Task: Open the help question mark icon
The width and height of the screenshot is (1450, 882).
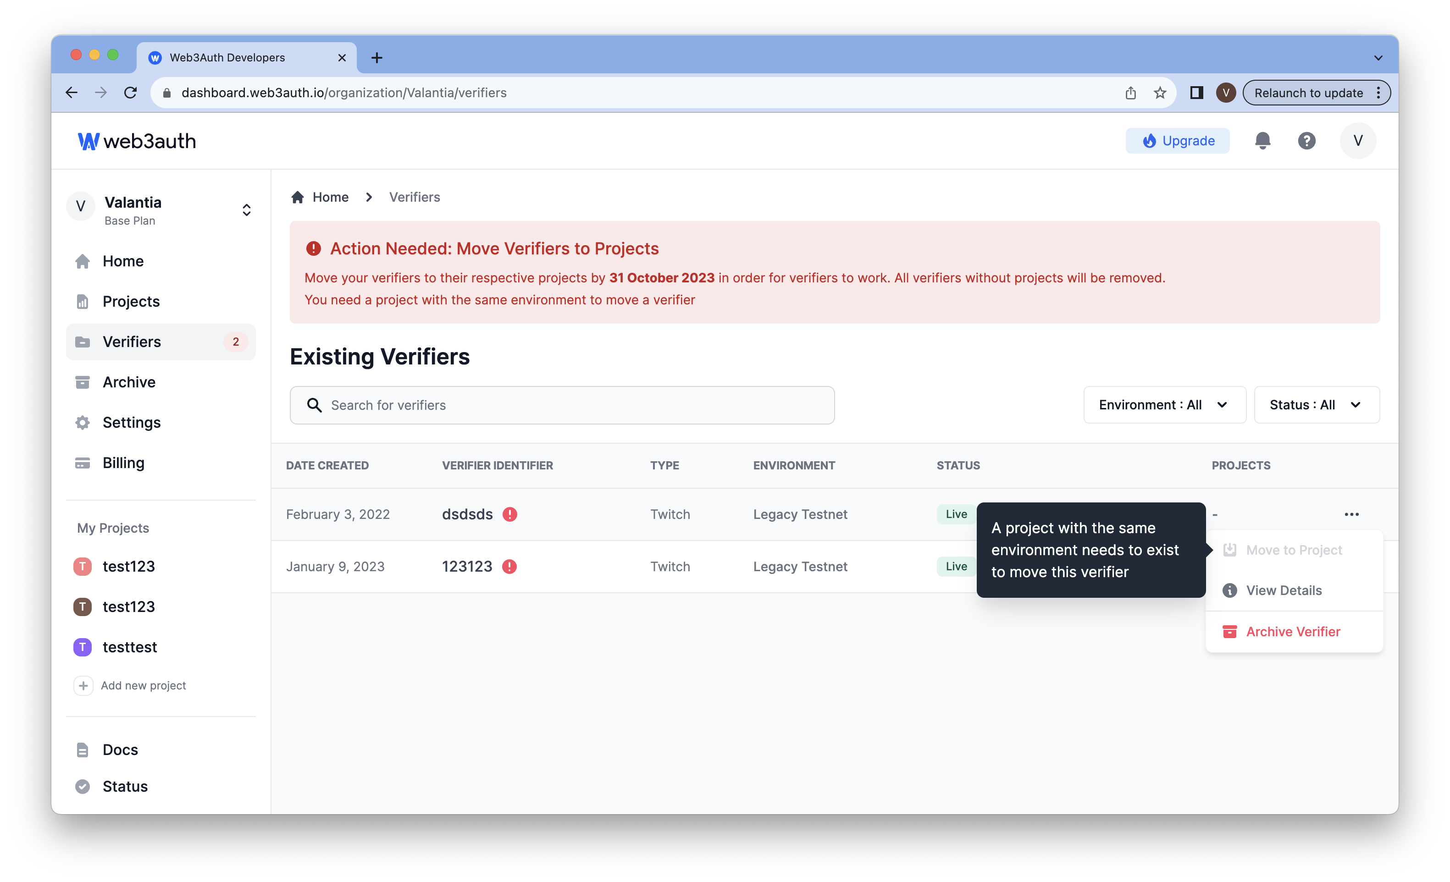Action: pyautogui.click(x=1306, y=141)
